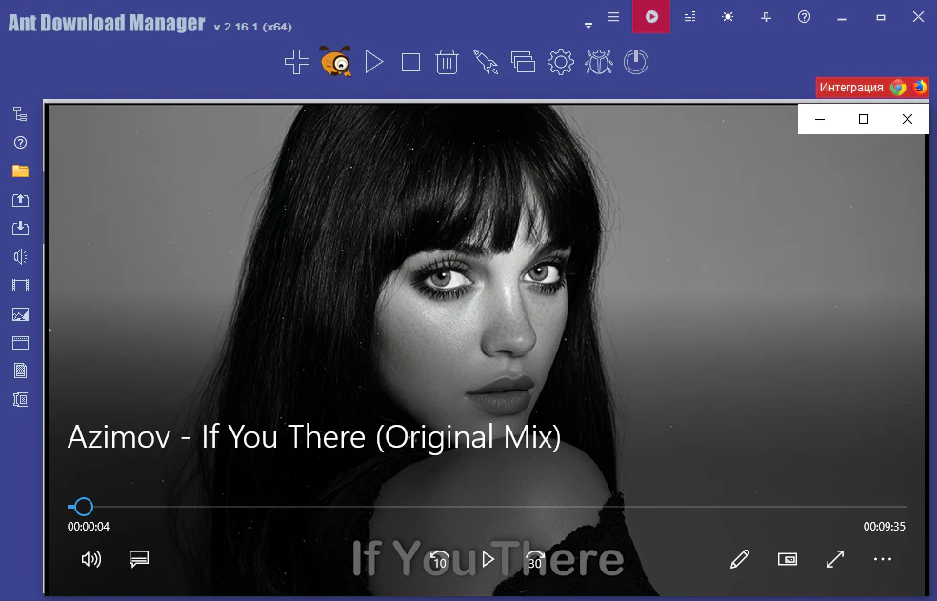Select the document page category in sidebar
This screenshot has width=937, height=601.
click(20, 371)
